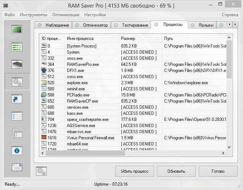Open the Справка menu

(230, 15)
